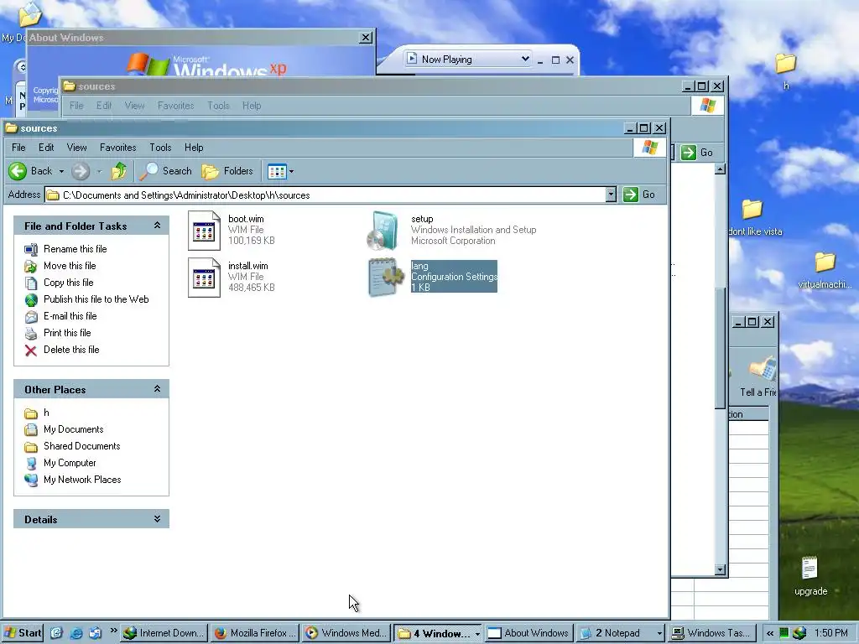Select the 'virtualmachi...' desktop folder
Image resolution: width=859 pixels, height=644 pixels.
click(825, 262)
